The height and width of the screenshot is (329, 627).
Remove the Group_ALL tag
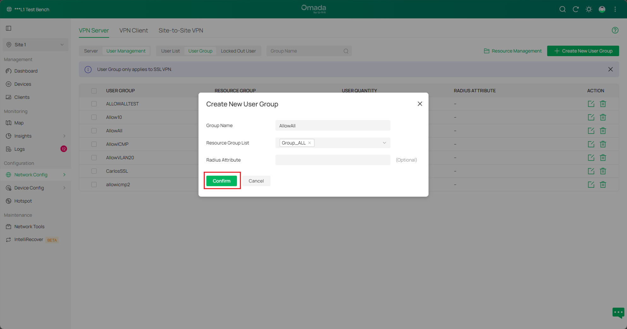pyautogui.click(x=310, y=143)
